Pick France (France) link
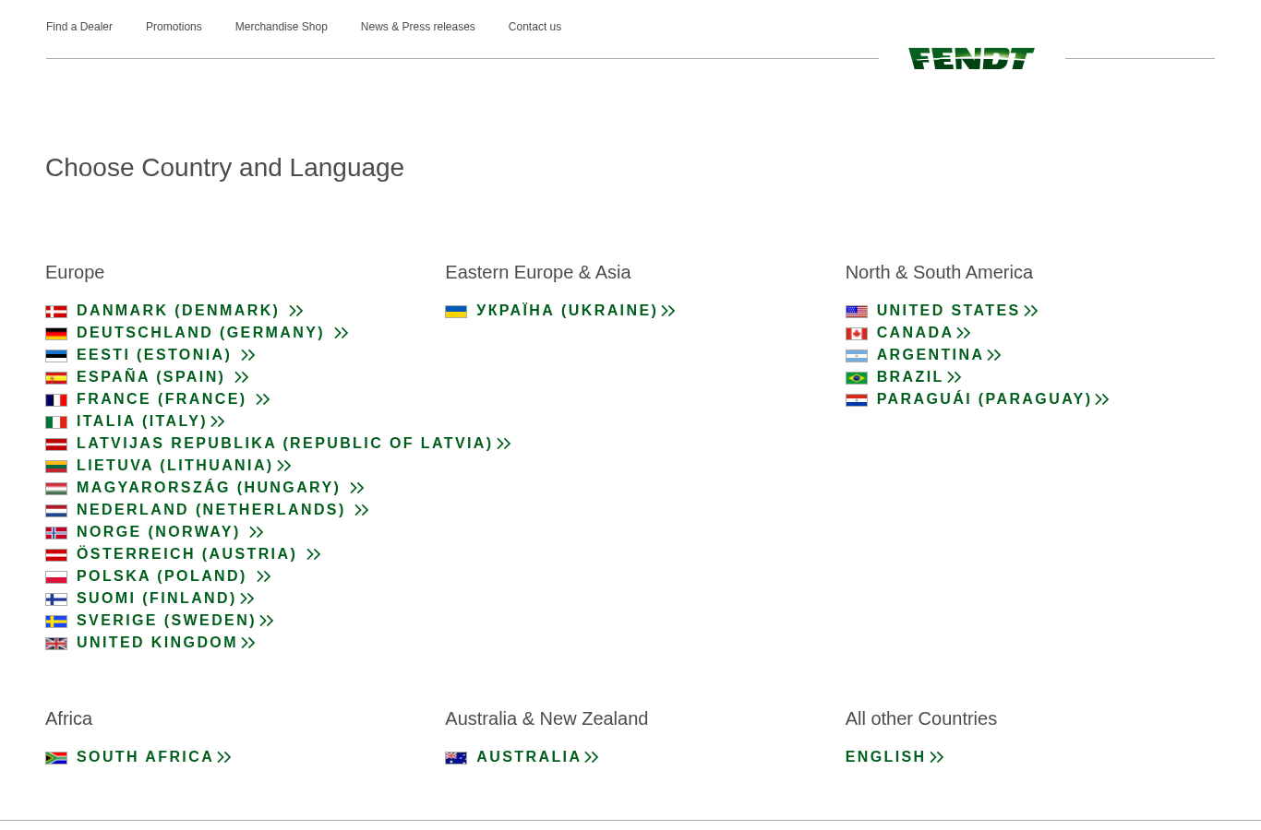1261x830 pixels. point(174,399)
